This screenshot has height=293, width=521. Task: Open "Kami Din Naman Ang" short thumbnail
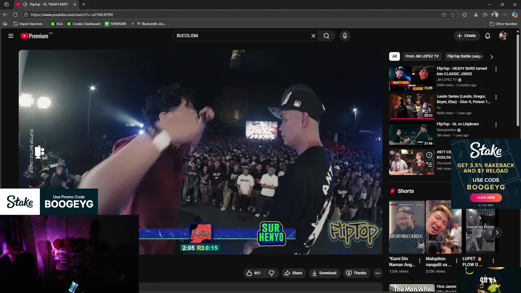point(407,227)
